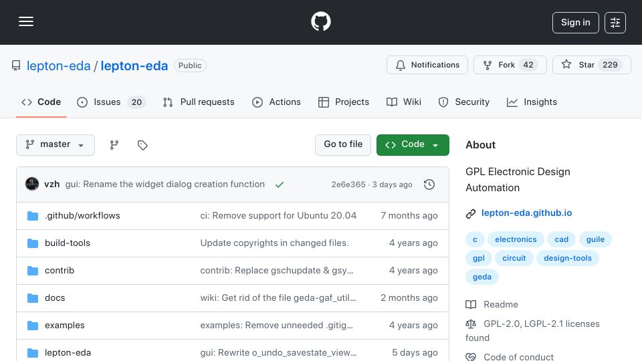Image resolution: width=642 pixels, height=361 pixels.
Task: Open the examples folder
Action: (65, 326)
